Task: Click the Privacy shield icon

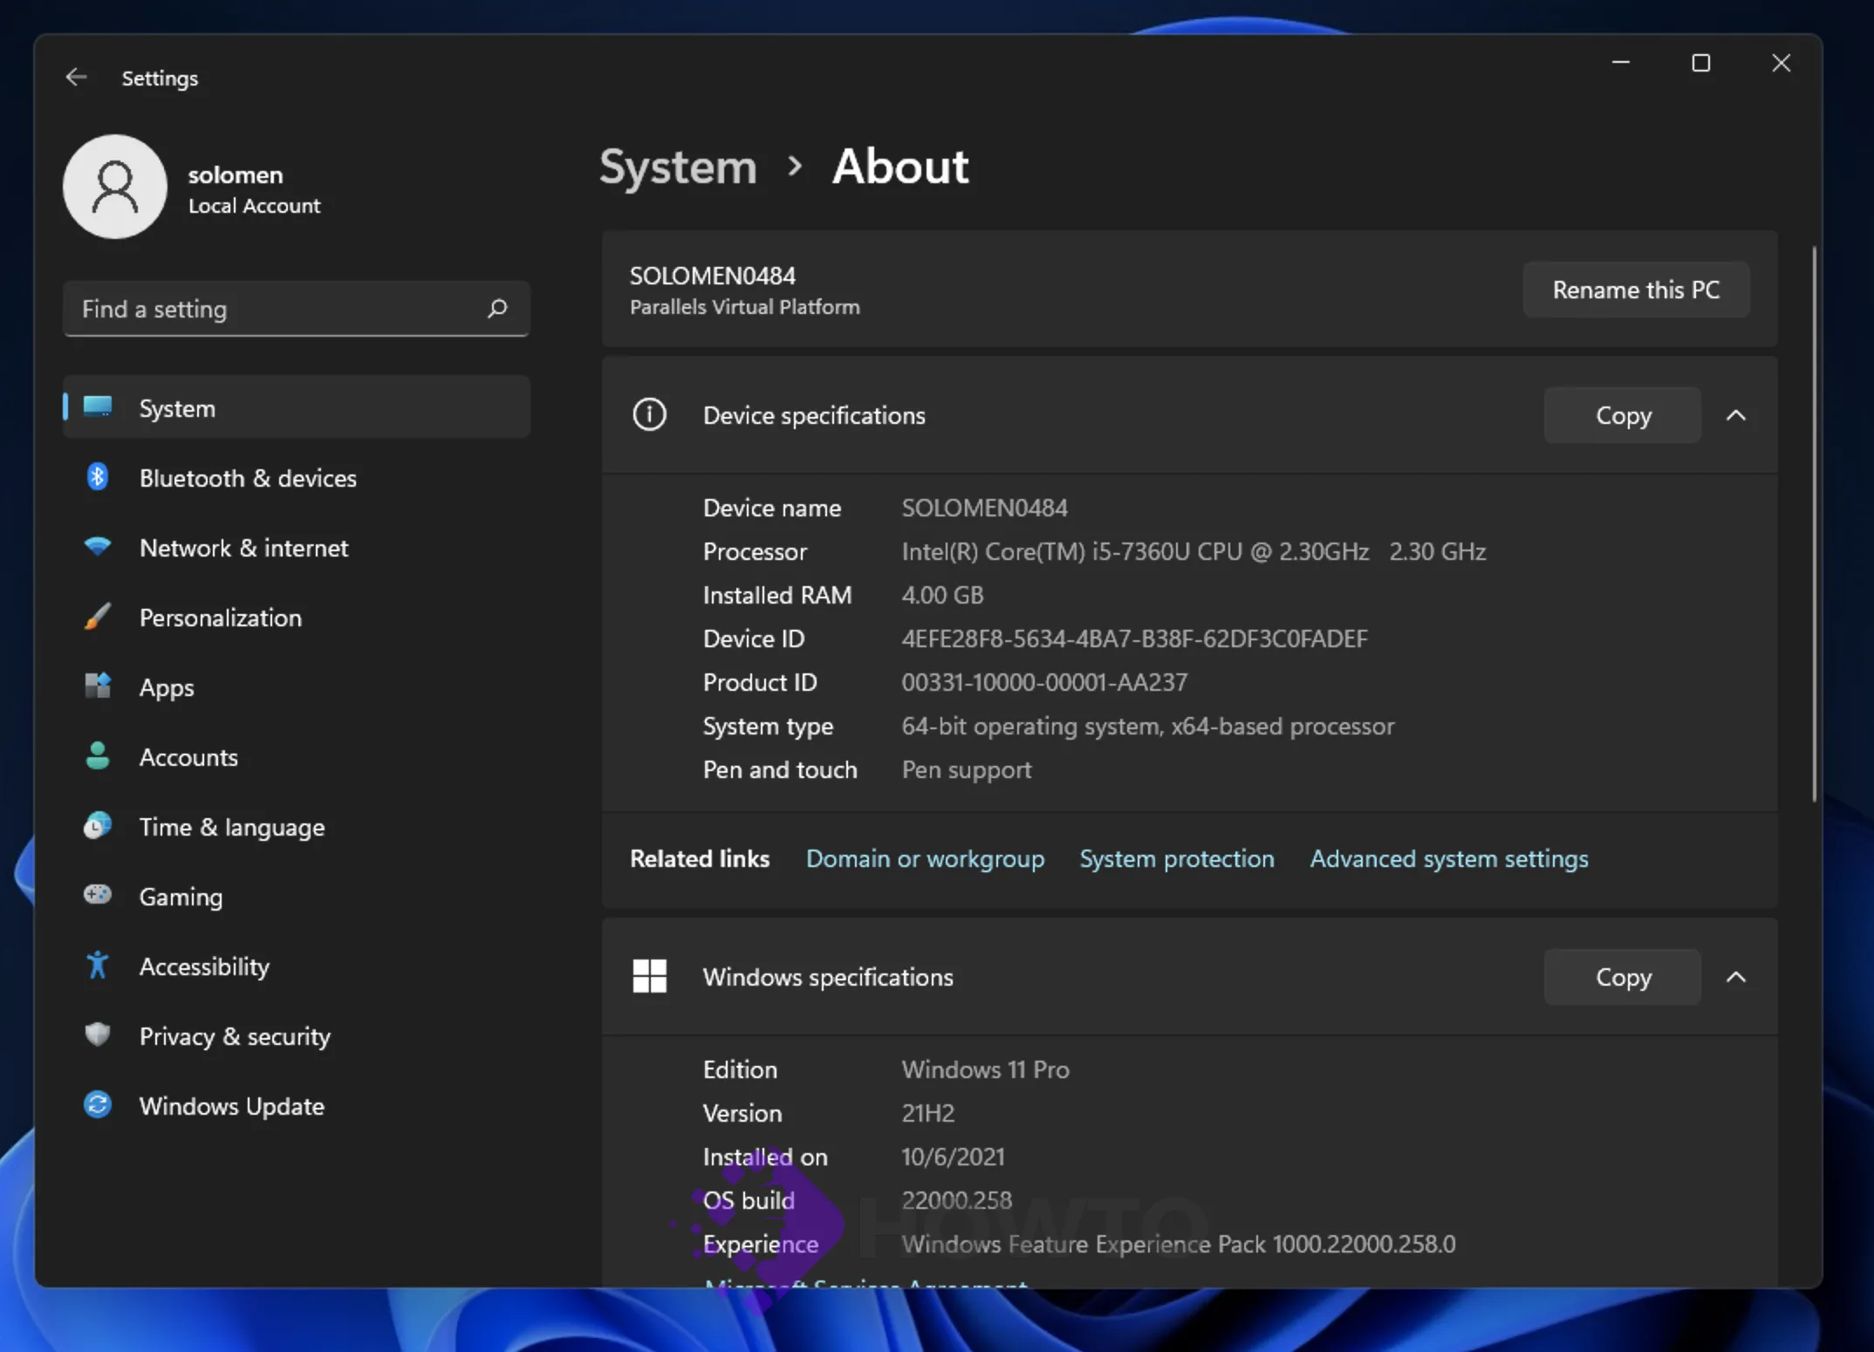Action: click(98, 1034)
